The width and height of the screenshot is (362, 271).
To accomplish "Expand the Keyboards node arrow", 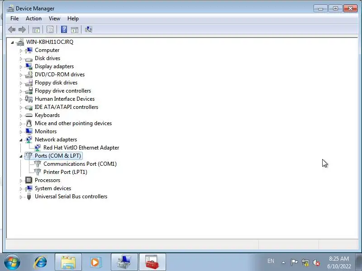I will tap(21, 116).
